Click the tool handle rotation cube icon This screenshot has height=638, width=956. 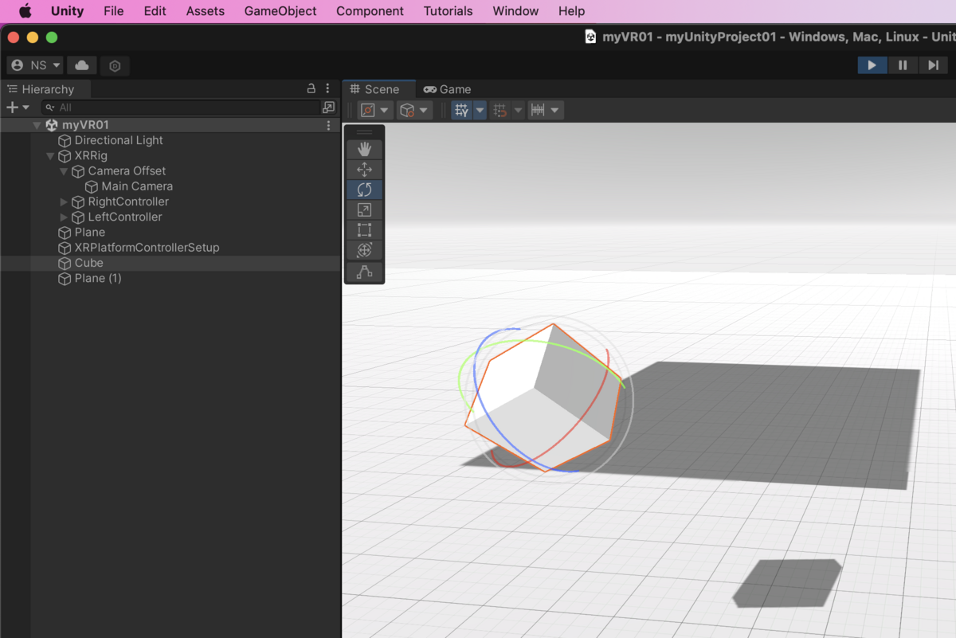click(x=407, y=111)
